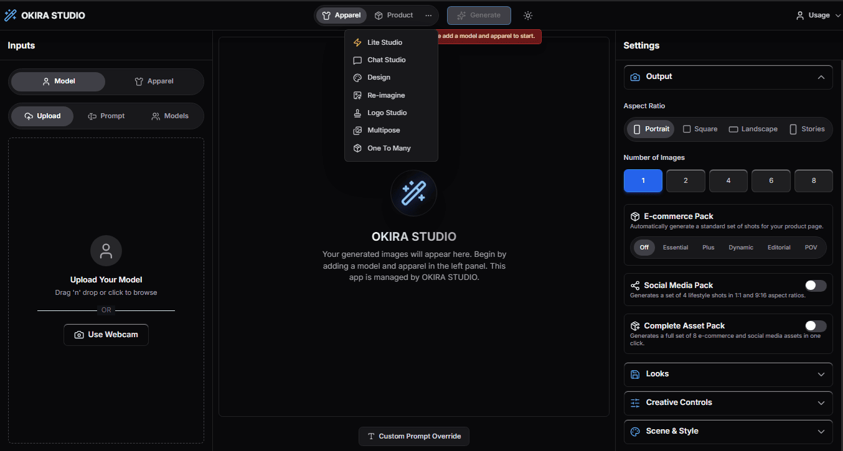Choose One To Many menu entry
Viewport: 843px width, 451px height.
pos(391,148)
